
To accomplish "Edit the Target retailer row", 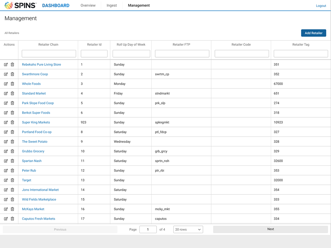I will [x=6, y=180].
